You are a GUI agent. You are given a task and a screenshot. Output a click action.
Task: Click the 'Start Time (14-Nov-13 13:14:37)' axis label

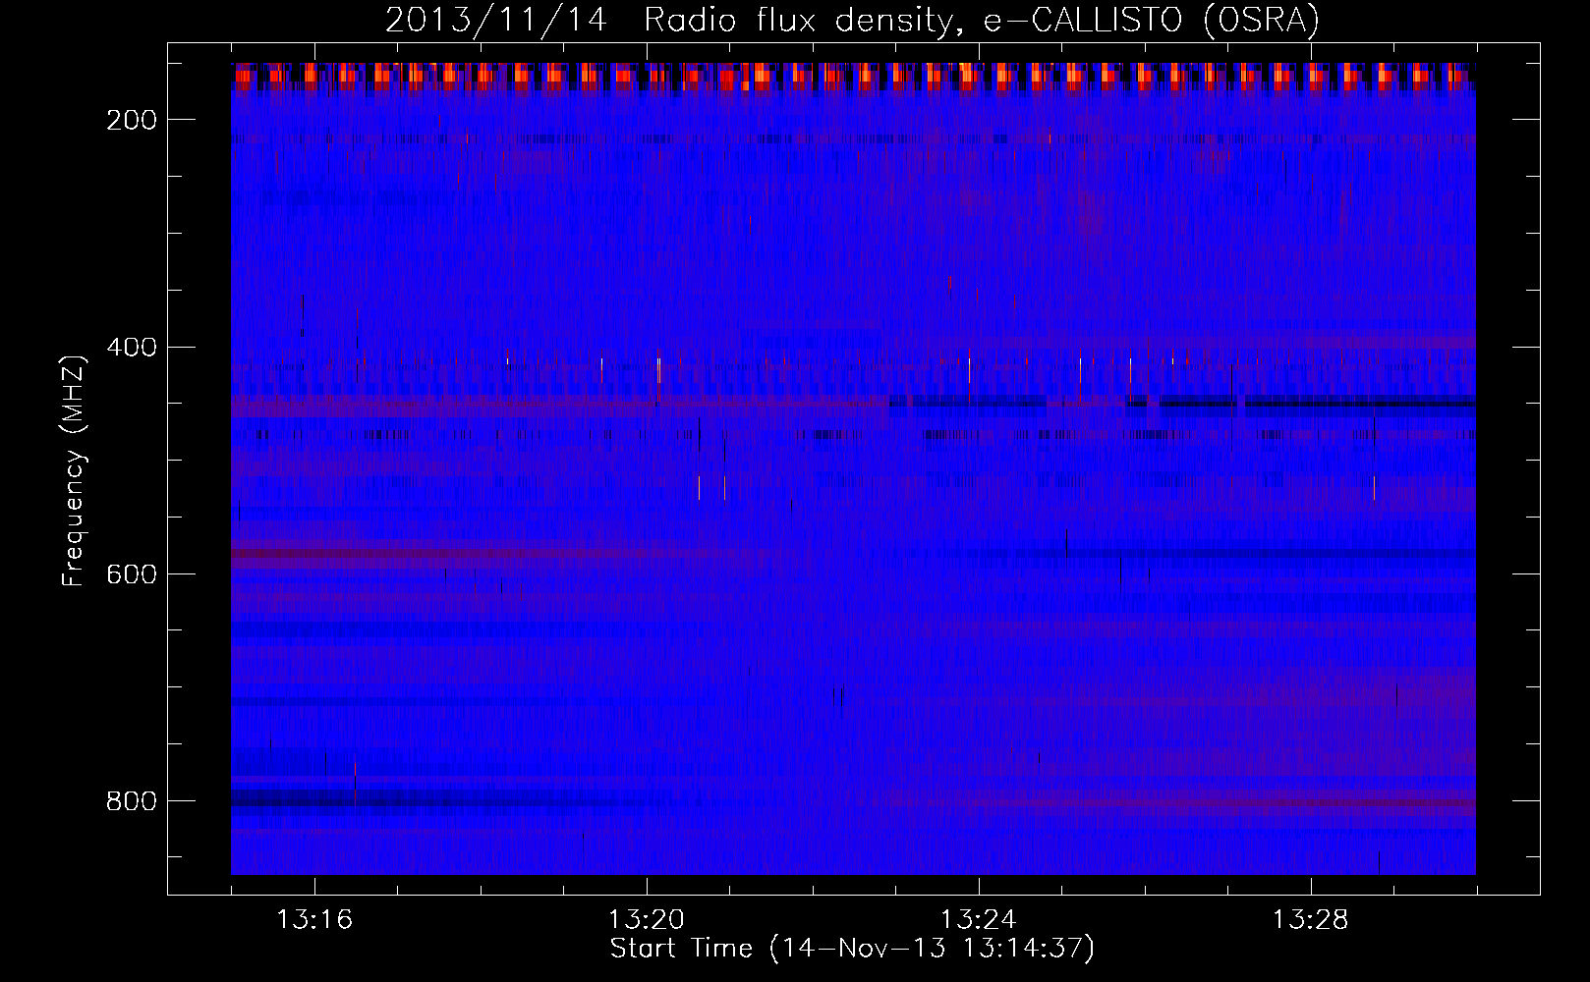852,949
